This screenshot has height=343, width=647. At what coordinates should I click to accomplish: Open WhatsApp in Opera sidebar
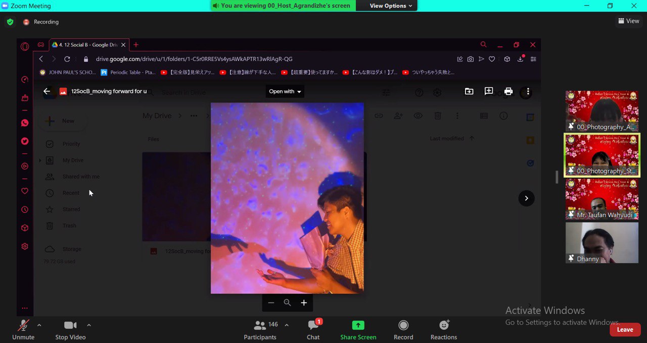point(25,123)
